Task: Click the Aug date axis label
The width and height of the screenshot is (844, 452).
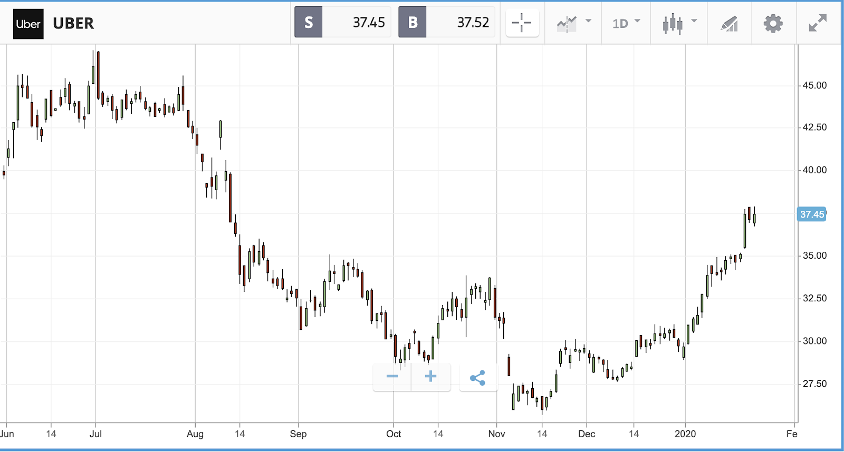Action: point(195,434)
